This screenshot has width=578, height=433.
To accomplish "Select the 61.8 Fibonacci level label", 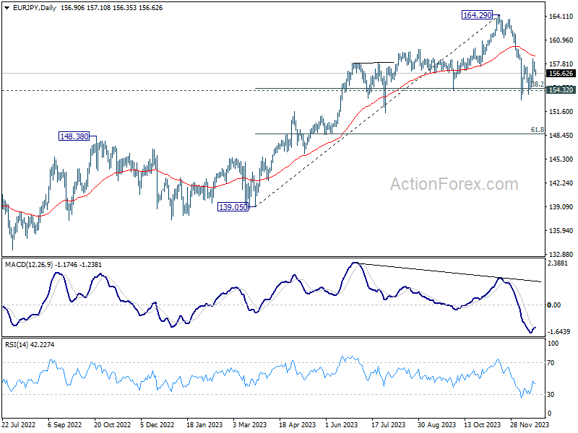I will [537, 130].
